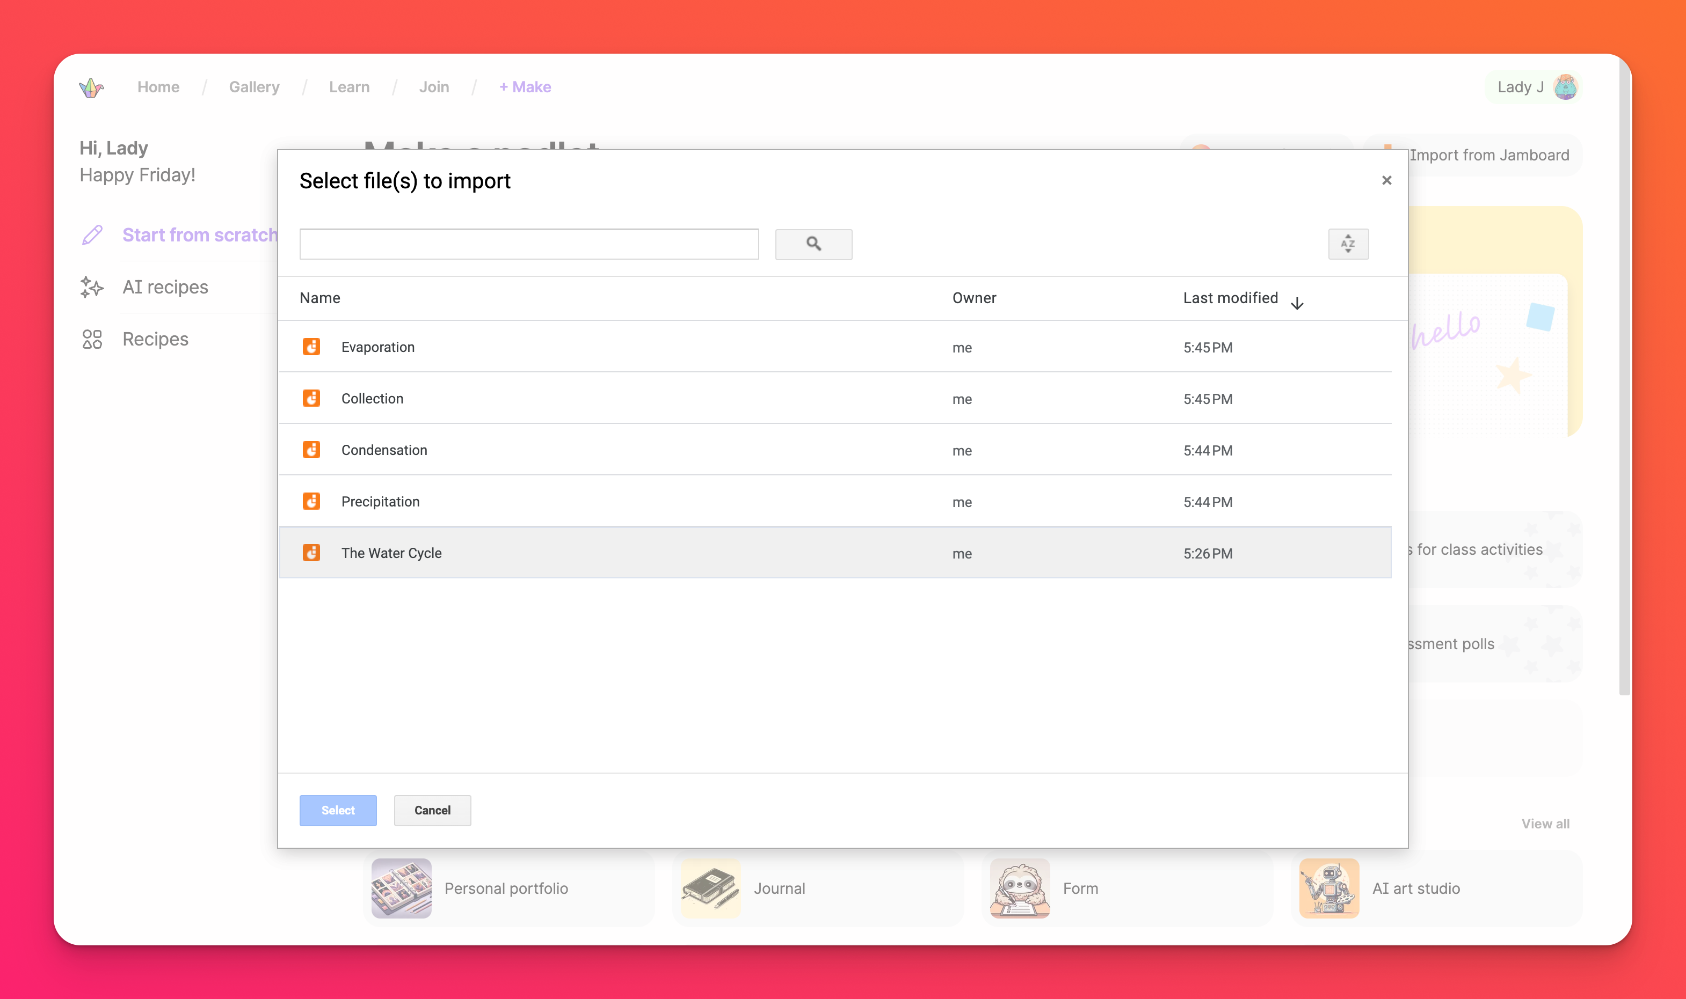Viewport: 1686px width, 999px height.
Task: Sort files by Name column header
Action: click(x=320, y=298)
